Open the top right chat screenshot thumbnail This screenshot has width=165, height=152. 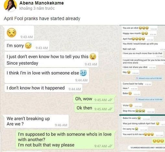pyautogui.click(x=142, y=69)
